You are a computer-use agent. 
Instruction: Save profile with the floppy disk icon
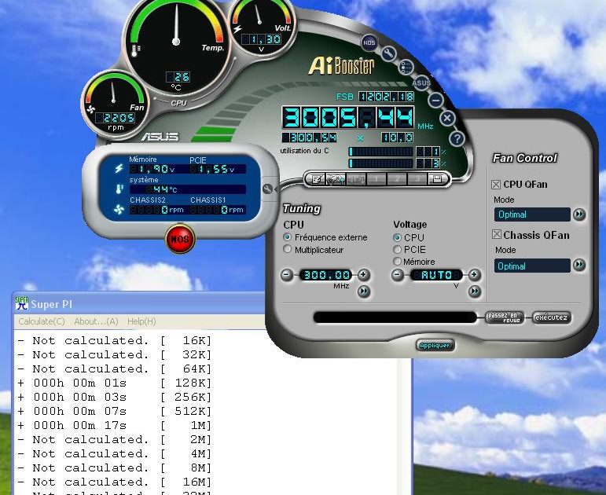(x=437, y=179)
